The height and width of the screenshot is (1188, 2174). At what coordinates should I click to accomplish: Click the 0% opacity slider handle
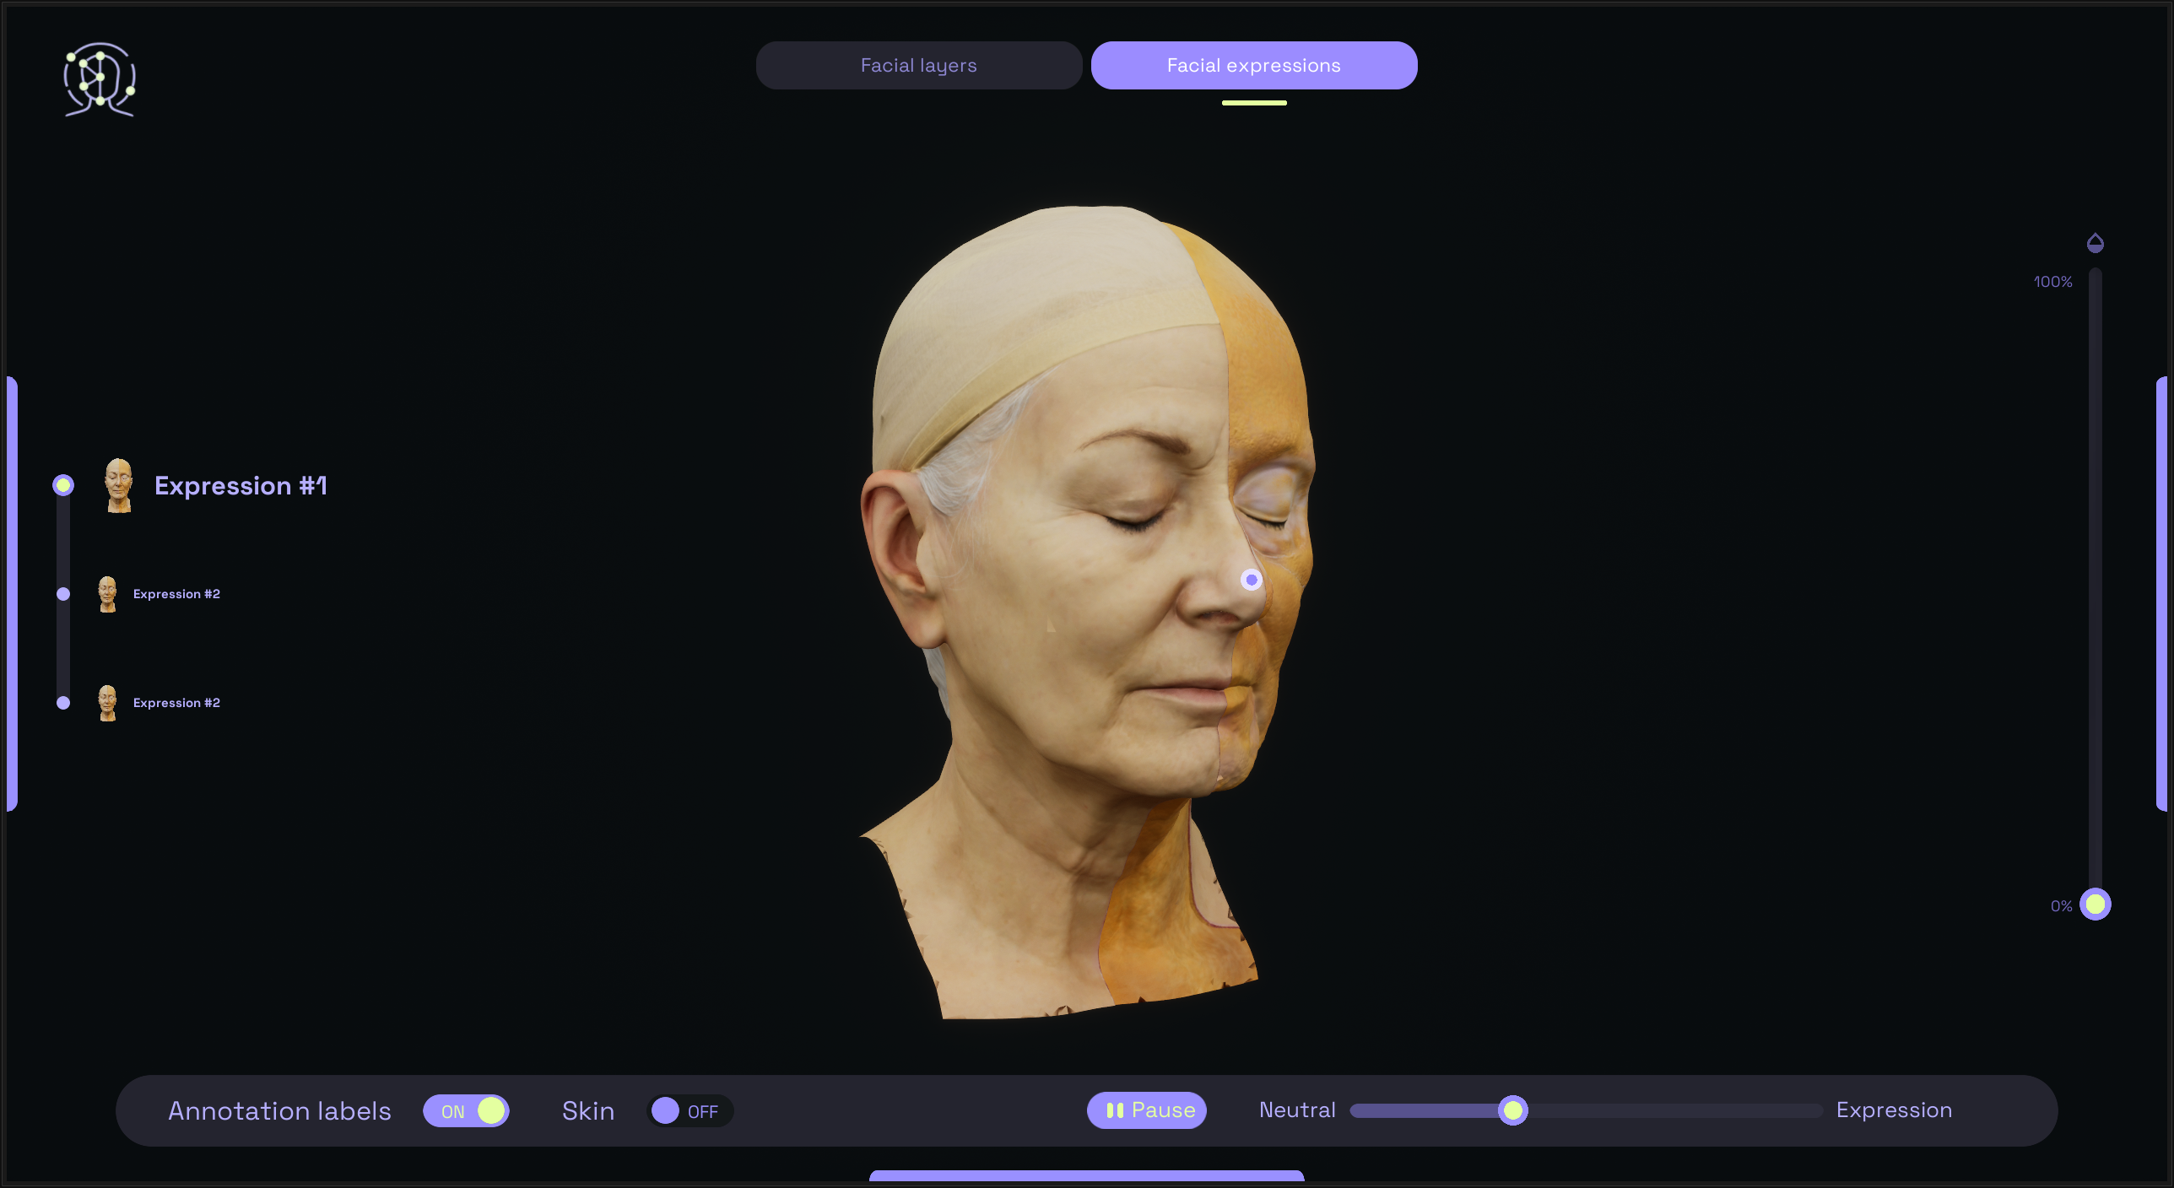point(2095,904)
